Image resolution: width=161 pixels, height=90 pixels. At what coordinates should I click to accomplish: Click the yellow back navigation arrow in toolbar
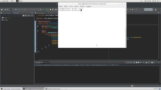click(133, 9)
